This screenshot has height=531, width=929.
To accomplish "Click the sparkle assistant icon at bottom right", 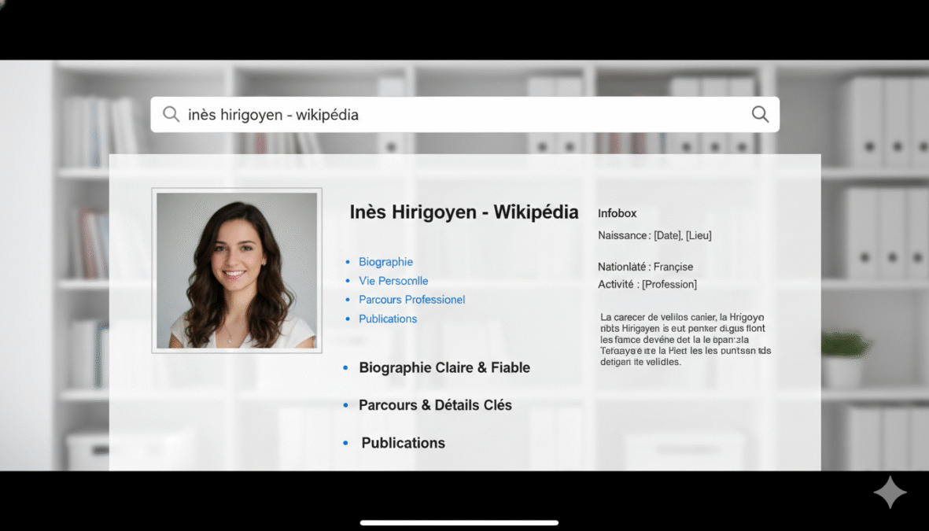I will 890,492.
